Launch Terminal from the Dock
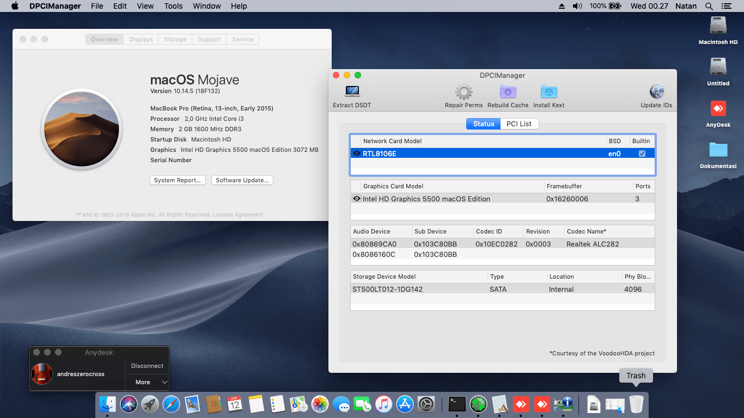This screenshot has width=744, height=418. [456, 404]
